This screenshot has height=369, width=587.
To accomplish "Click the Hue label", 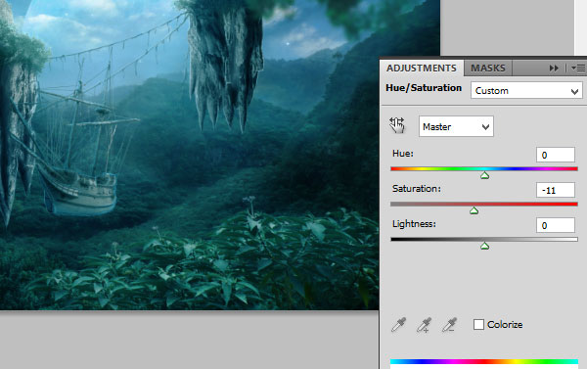I will pyautogui.click(x=403, y=154).
